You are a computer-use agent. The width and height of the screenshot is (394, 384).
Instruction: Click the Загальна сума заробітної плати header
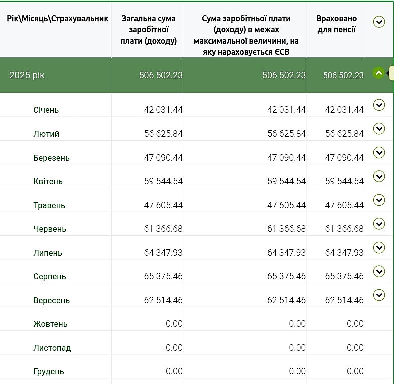coord(149,30)
